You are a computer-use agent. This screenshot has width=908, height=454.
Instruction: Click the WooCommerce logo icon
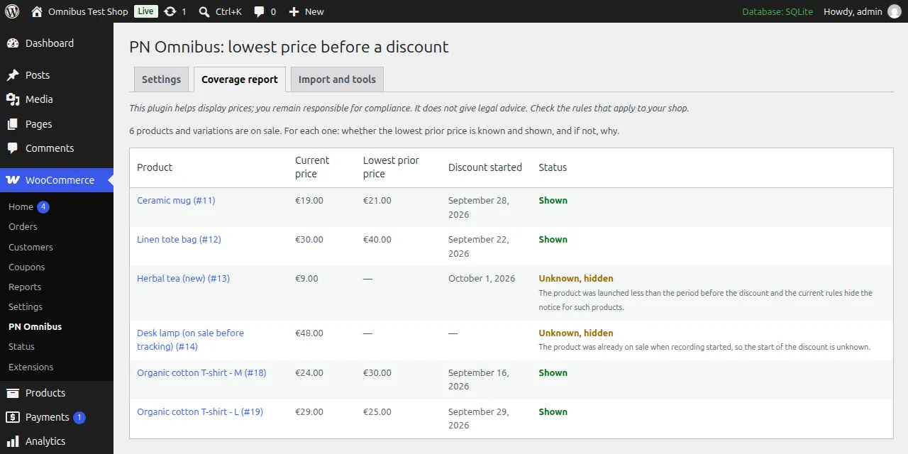click(13, 180)
